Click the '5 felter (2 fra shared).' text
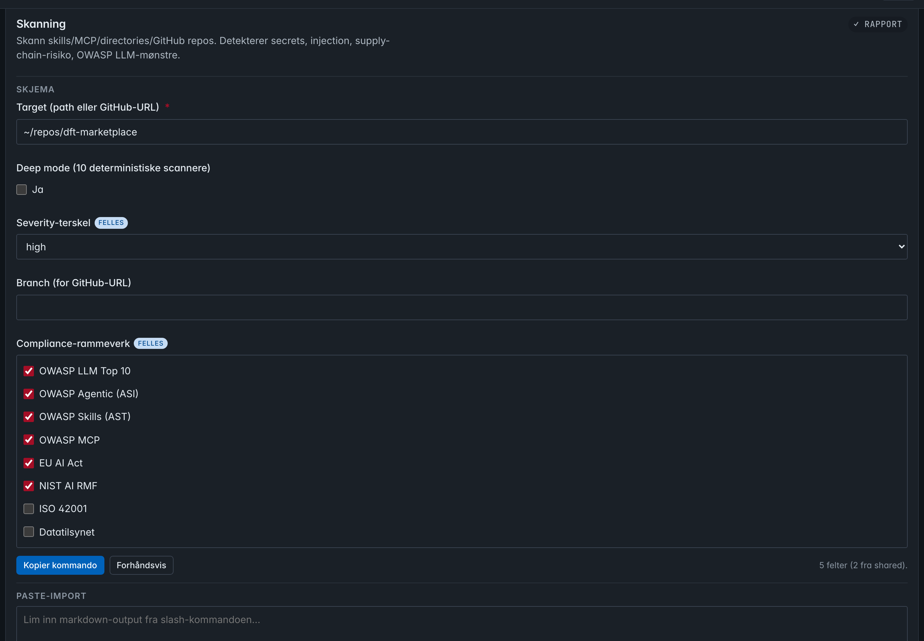The height and width of the screenshot is (641, 924). (x=863, y=565)
